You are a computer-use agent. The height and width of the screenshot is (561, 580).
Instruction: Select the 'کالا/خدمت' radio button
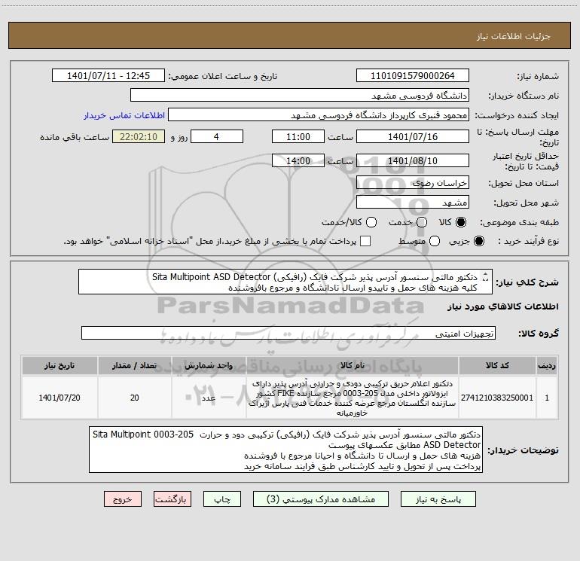click(x=371, y=222)
